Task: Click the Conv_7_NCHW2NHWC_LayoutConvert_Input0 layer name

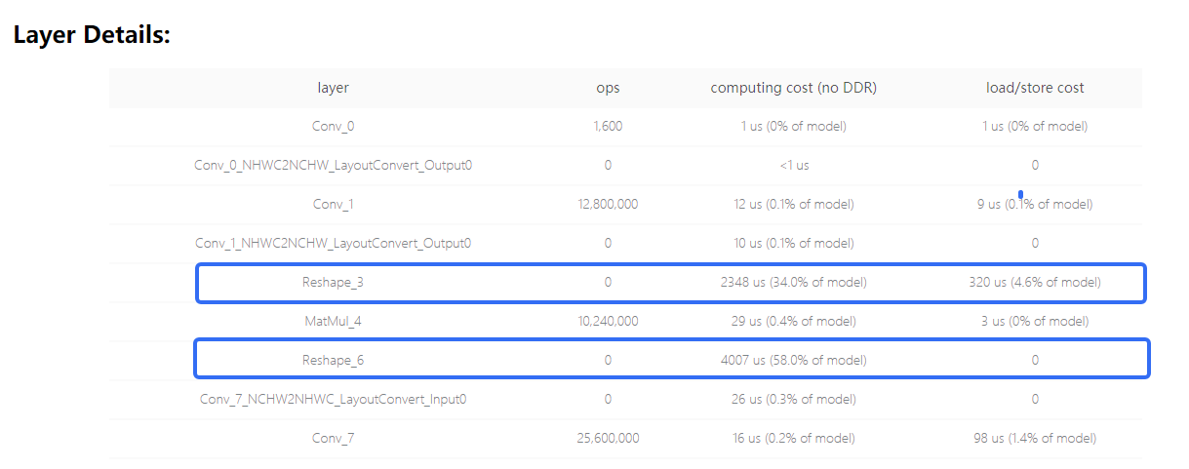Action: click(x=333, y=399)
